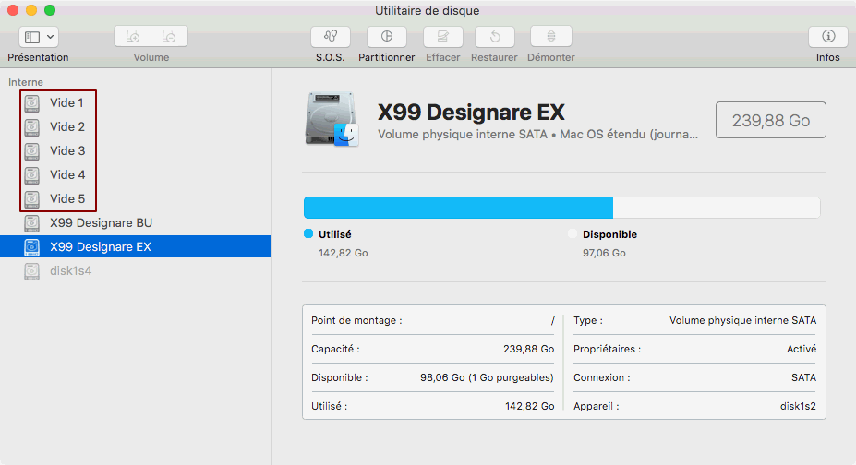Viewport: 856px width, 465px height.
Task: Click the Interne section header
Action: (x=26, y=82)
